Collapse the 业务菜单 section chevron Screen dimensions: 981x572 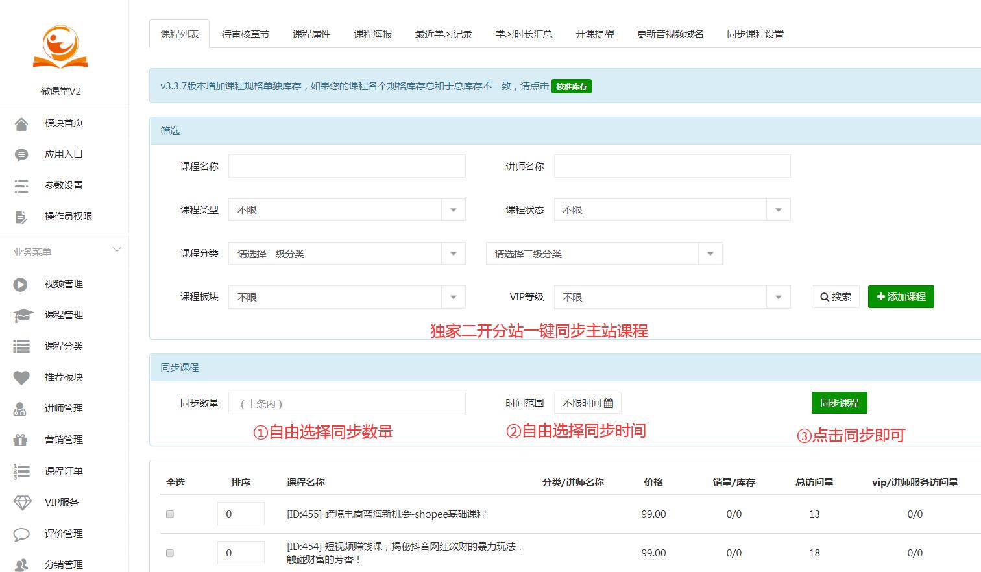point(117,250)
